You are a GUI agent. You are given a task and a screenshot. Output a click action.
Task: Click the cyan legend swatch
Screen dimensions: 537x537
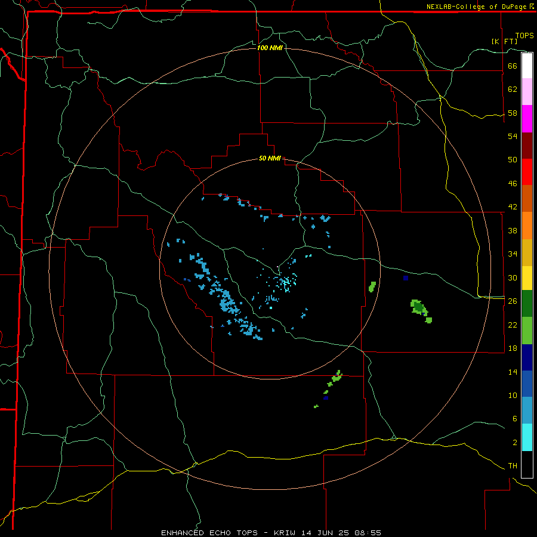click(527, 437)
